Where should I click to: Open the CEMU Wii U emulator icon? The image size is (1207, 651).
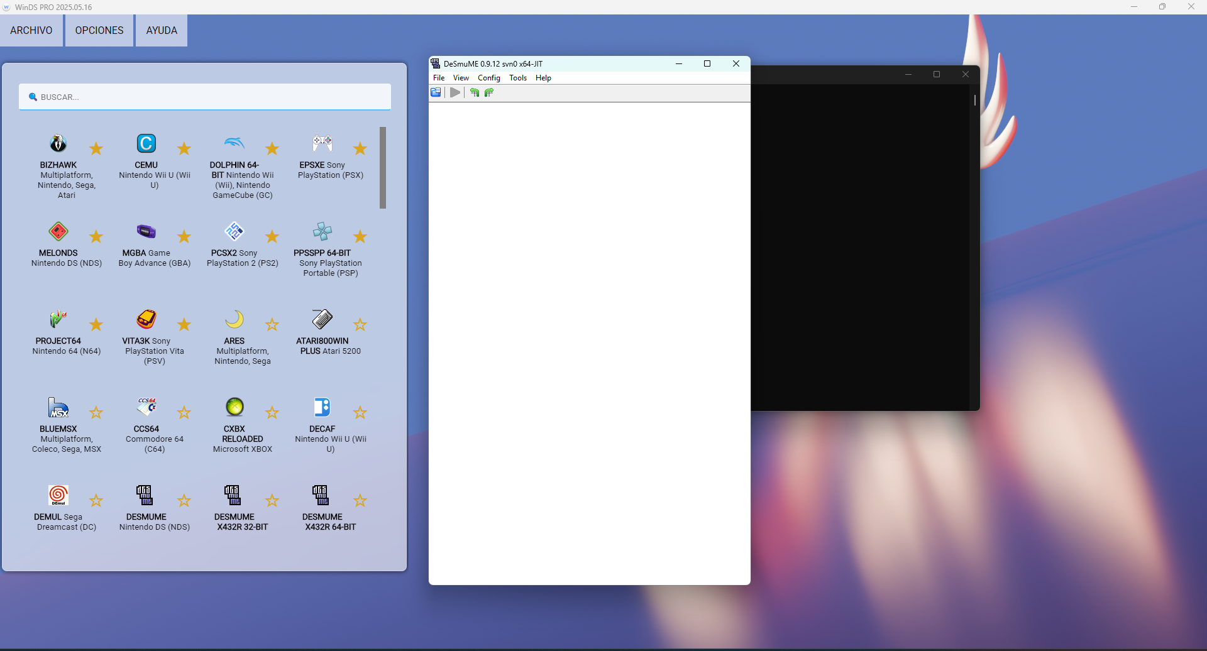click(x=146, y=143)
